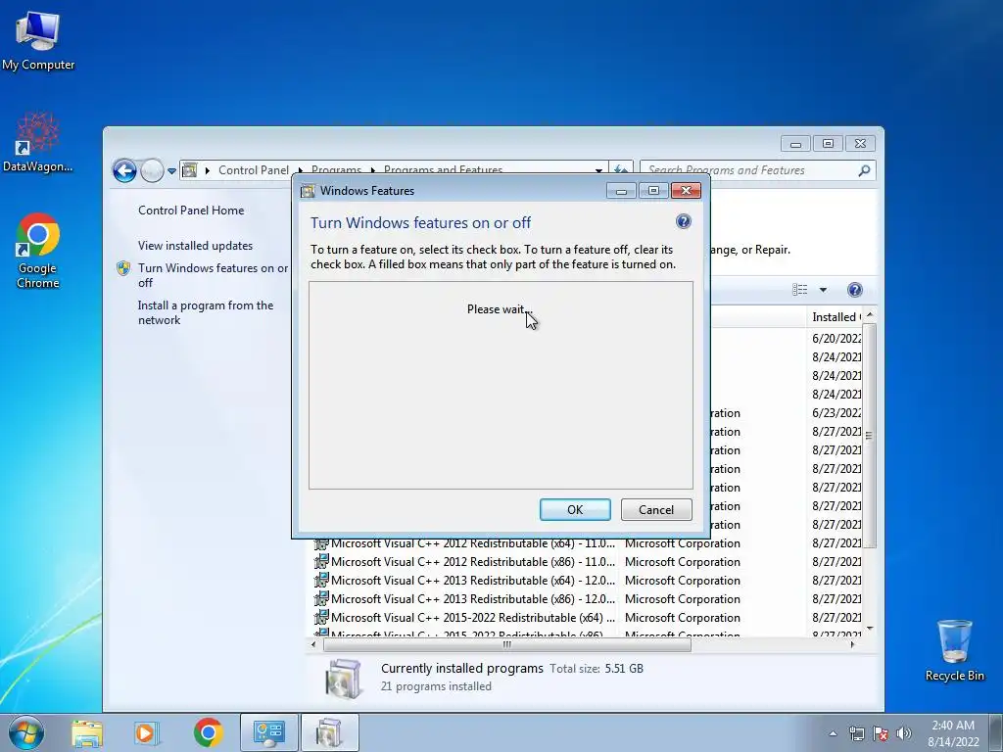
Task: Switch to Control Panel taskbar button
Action: tap(268, 732)
